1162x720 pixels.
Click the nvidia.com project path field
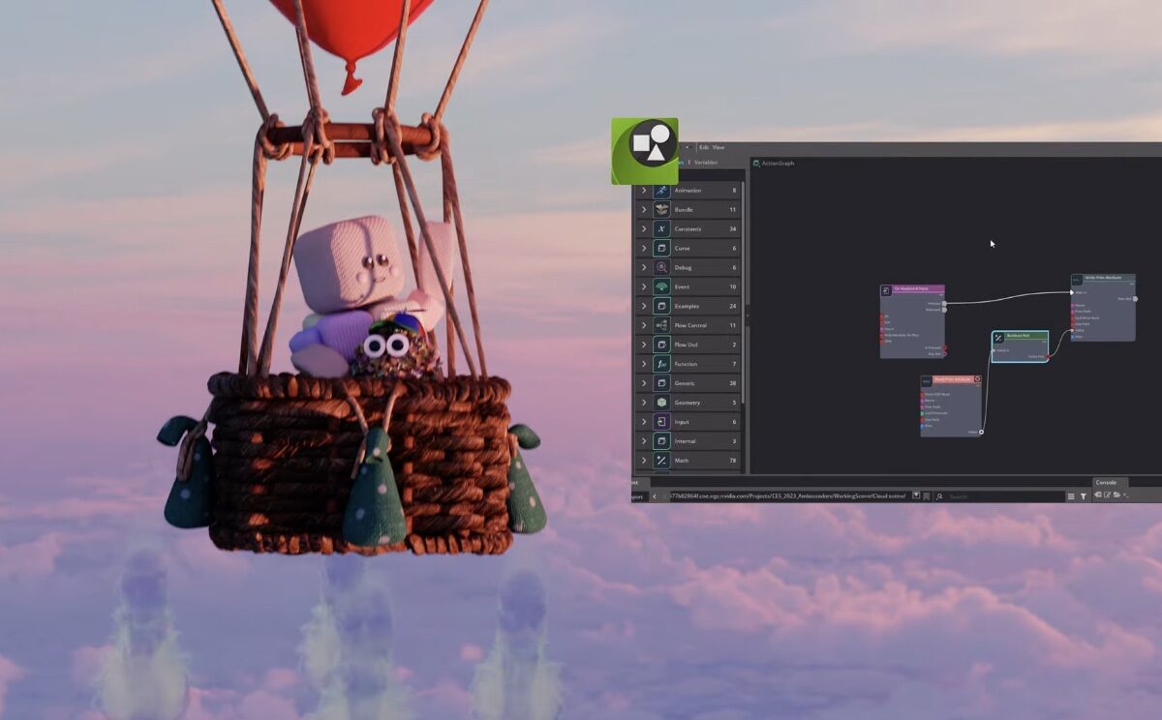pyautogui.click(x=788, y=496)
